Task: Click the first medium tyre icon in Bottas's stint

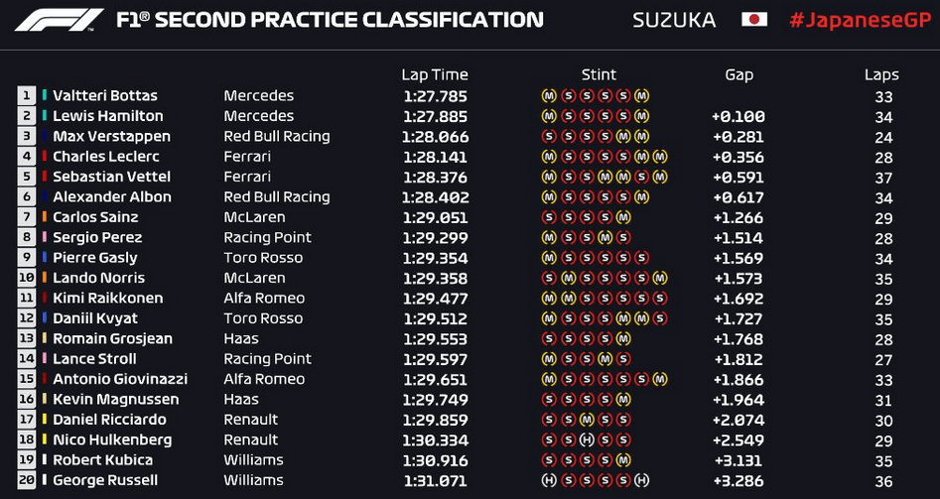Action: [x=549, y=96]
